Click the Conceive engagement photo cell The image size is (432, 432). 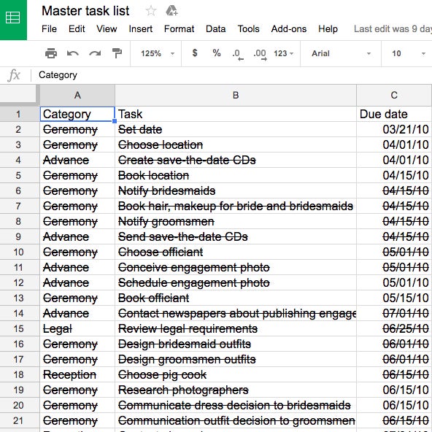point(236,268)
